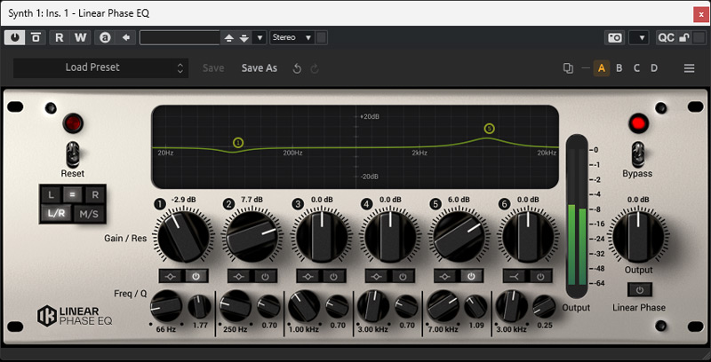The image size is (711, 362).
Task: Flip the Bypass toggle switch
Action: 637,153
